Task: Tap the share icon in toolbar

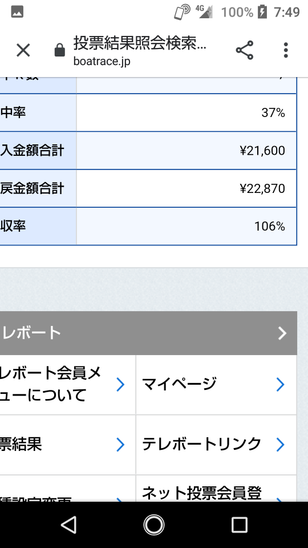Action: [245, 50]
